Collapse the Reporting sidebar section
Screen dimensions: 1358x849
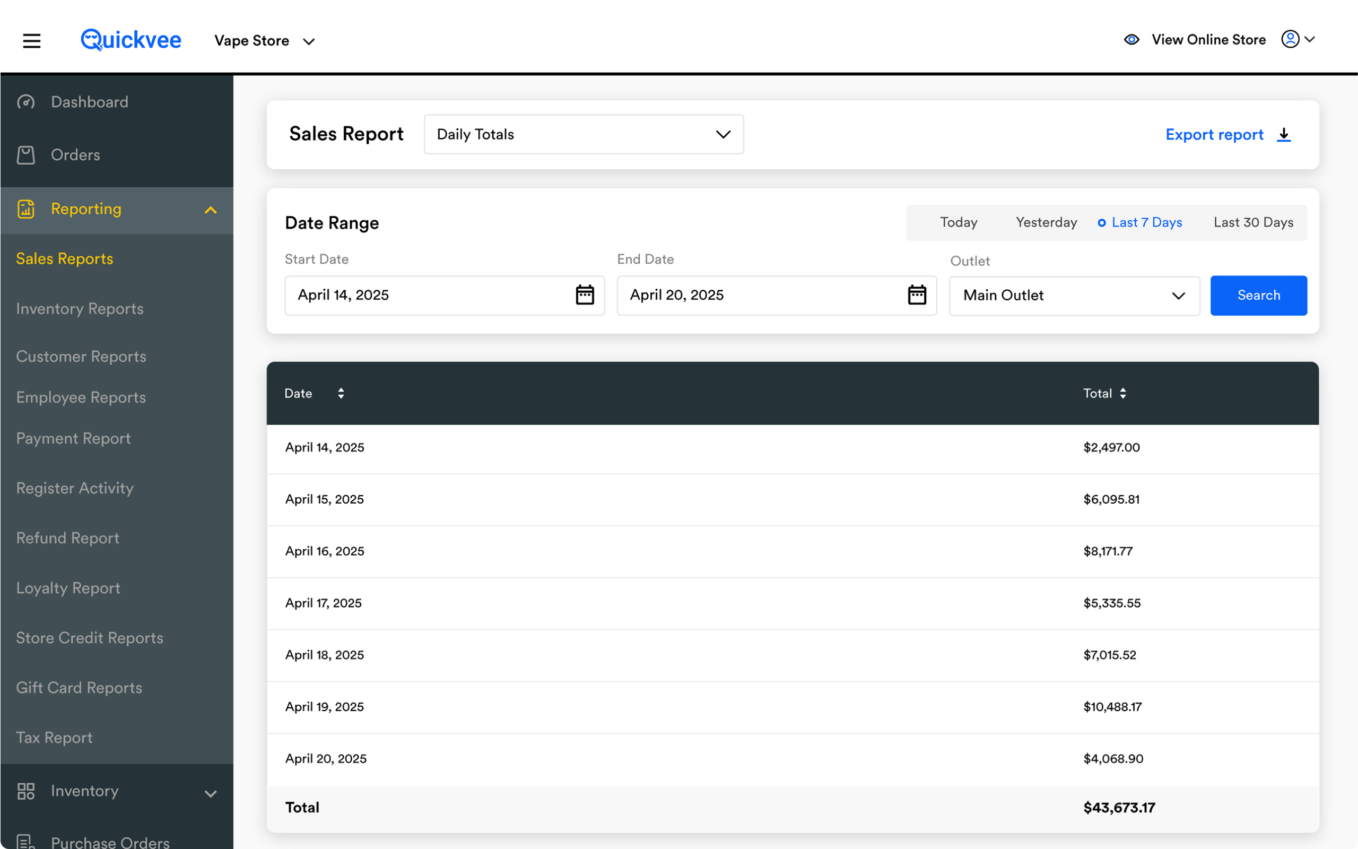point(211,210)
